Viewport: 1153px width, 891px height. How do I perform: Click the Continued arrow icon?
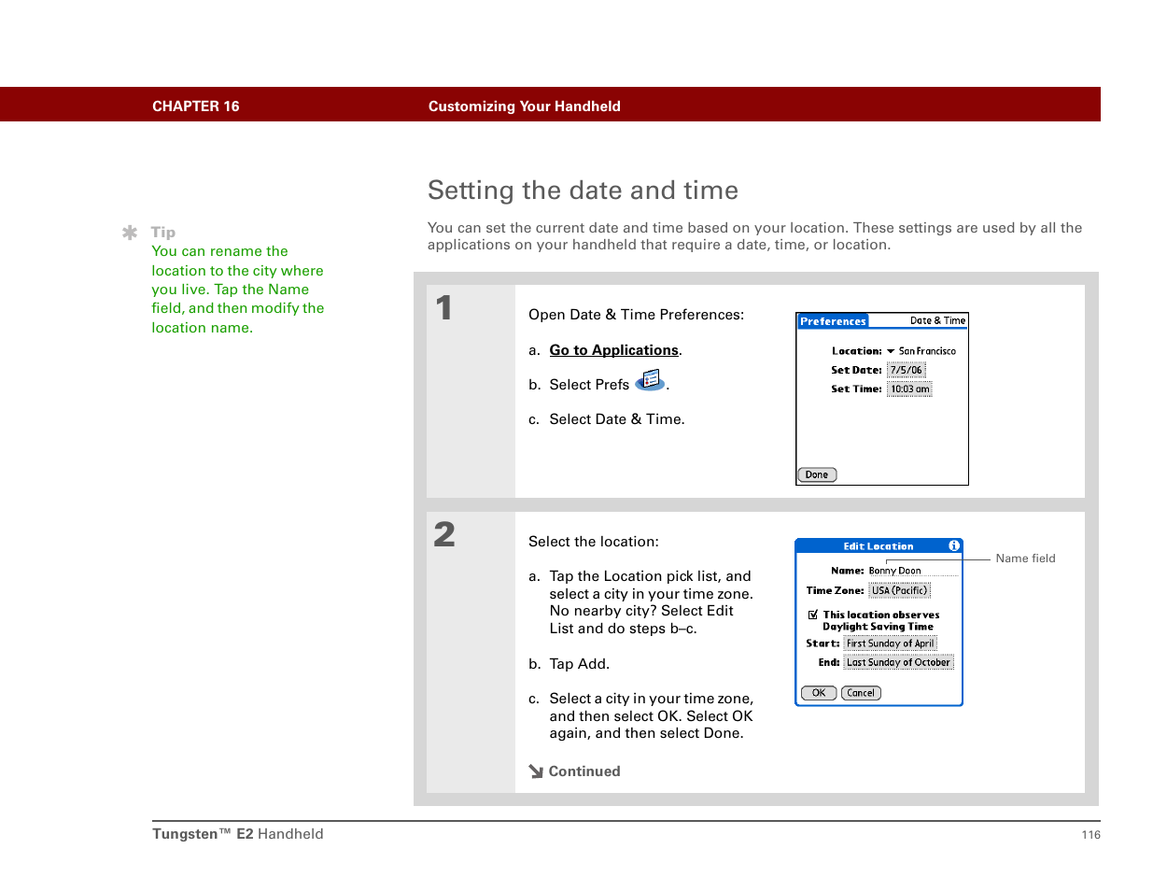[x=536, y=771]
